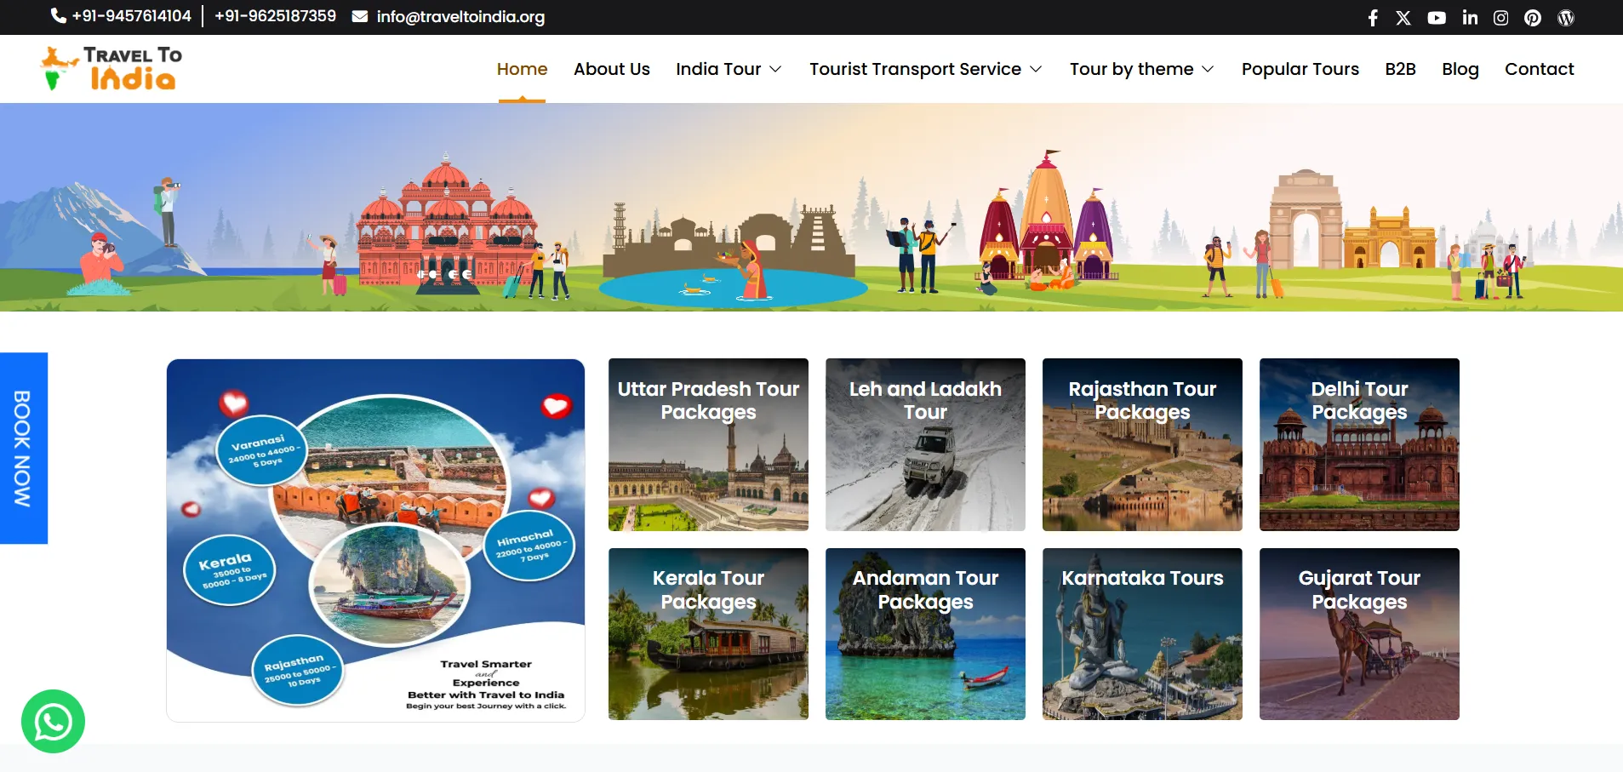Open the X (Twitter) social icon

[x=1403, y=18]
